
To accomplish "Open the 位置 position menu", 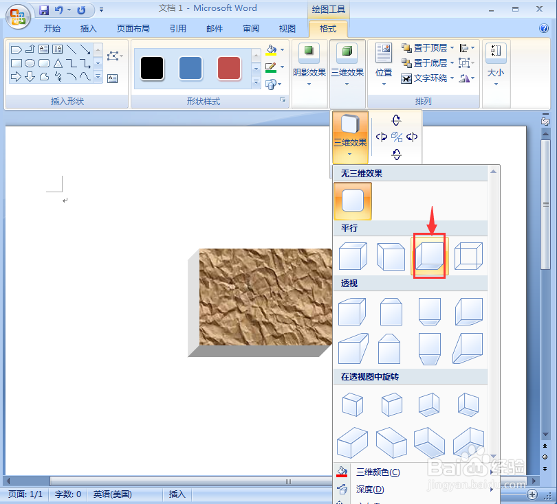I will click(x=384, y=65).
